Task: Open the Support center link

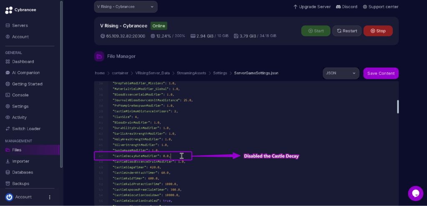Action: pos(380,7)
